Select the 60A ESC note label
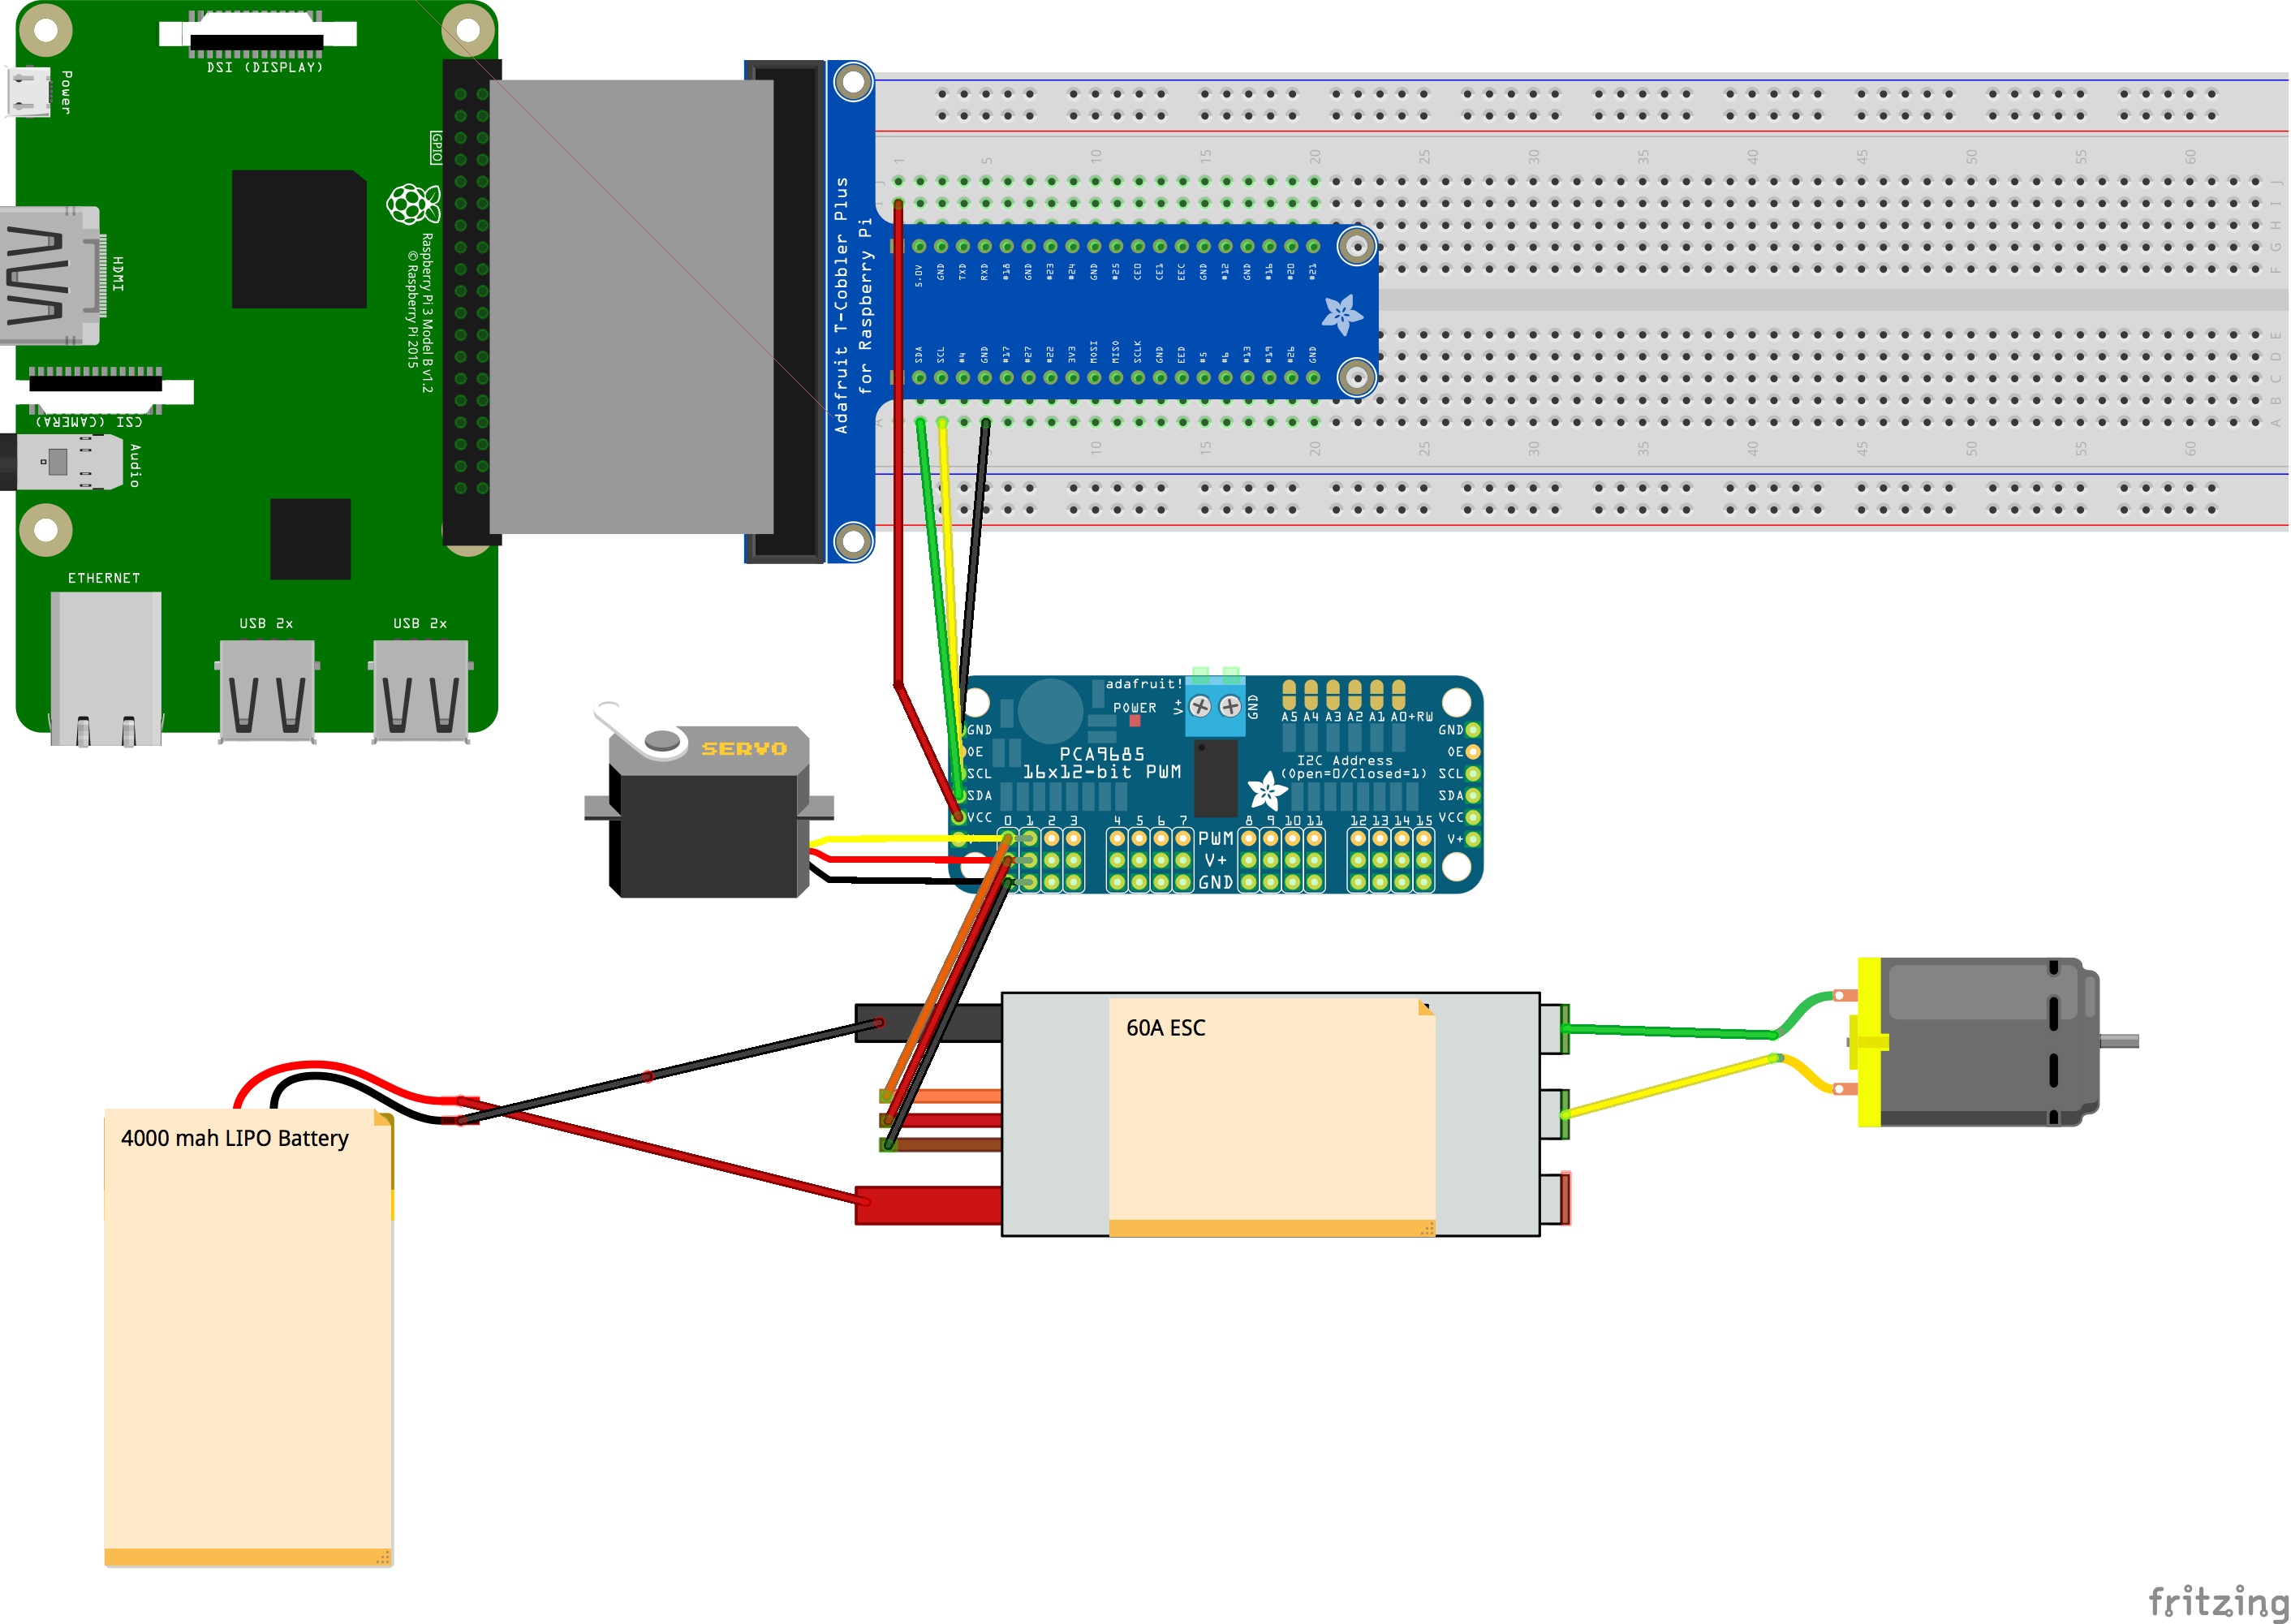2291x1624 pixels. click(x=1166, y=1028)
